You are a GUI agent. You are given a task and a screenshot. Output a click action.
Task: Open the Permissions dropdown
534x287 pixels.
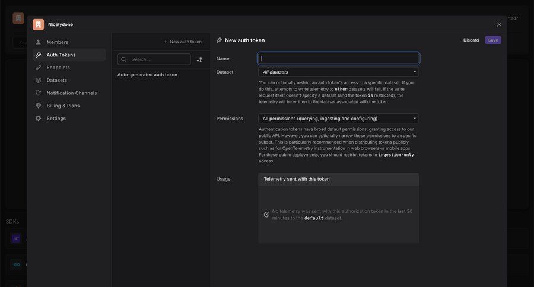pos(339,119)
